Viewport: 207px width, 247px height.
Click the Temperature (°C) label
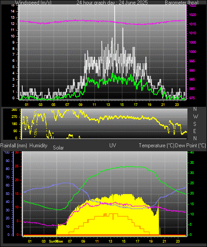tap(156, 146)
